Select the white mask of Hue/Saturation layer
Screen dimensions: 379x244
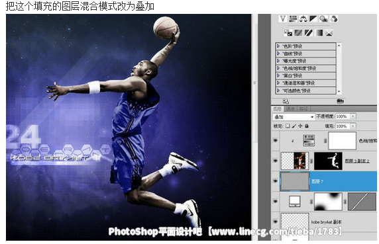[342, 141]
